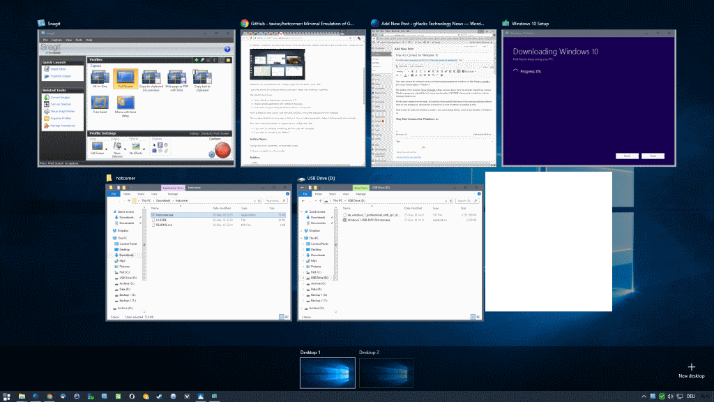Open File Explorer from the taskbar
The height and width of the screenshot is (402, 714).
click(22, 396)
